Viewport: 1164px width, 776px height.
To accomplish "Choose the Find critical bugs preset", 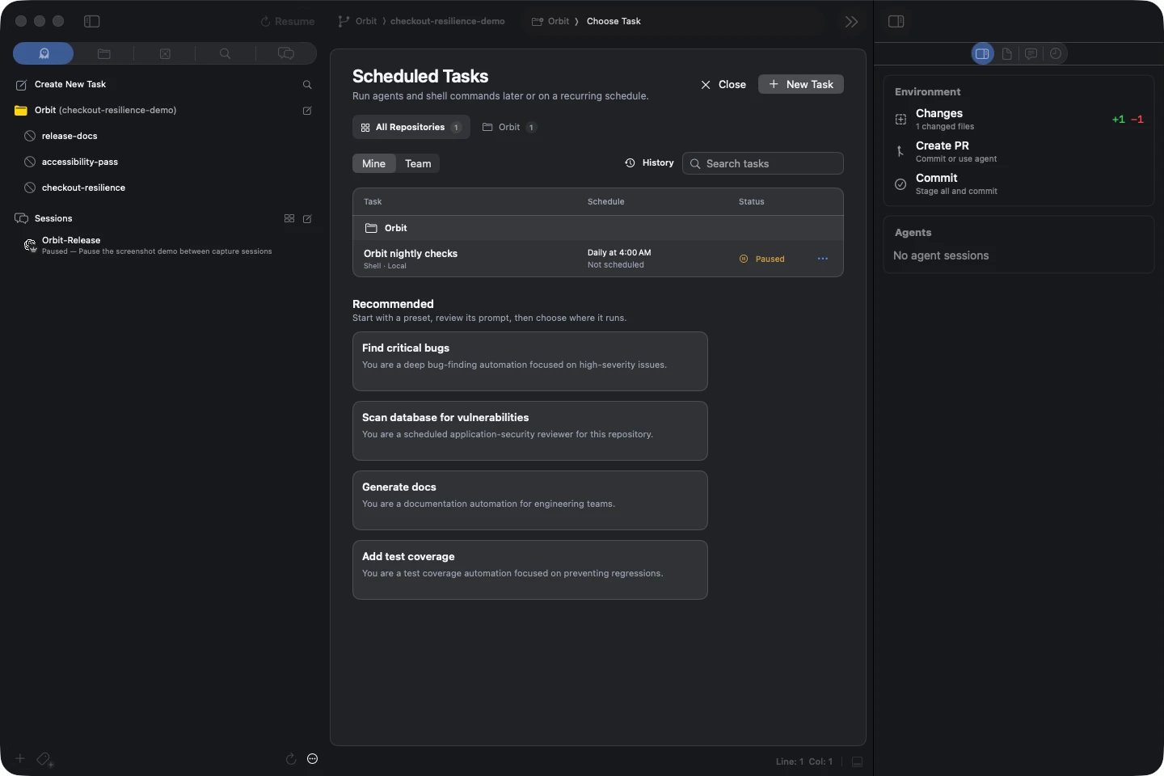I will coord(530,361).
